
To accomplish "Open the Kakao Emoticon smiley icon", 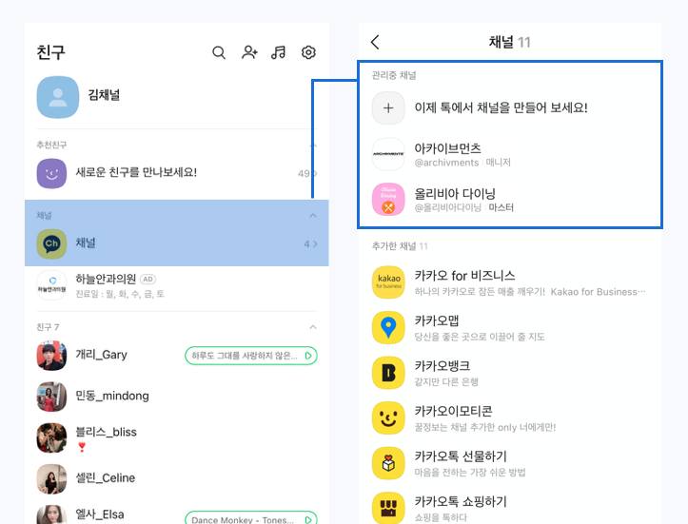I will click(x=388, y=418).
